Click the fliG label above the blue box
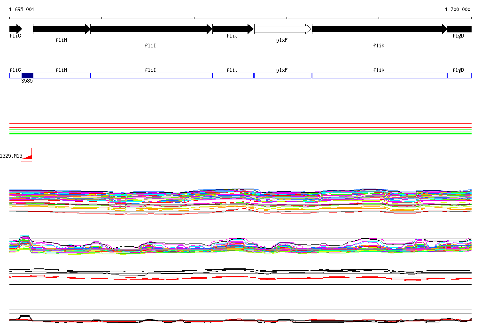The width and height of the screenshot is (481, 335). (16, 70)
